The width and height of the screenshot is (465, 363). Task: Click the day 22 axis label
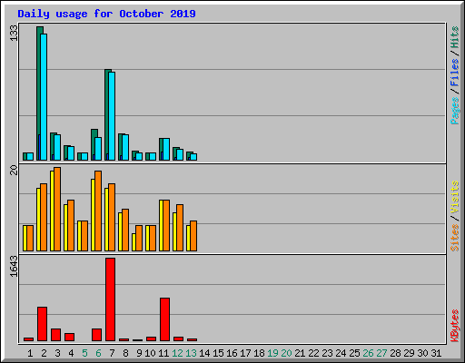pyautogui.click(x=313, y=353)
